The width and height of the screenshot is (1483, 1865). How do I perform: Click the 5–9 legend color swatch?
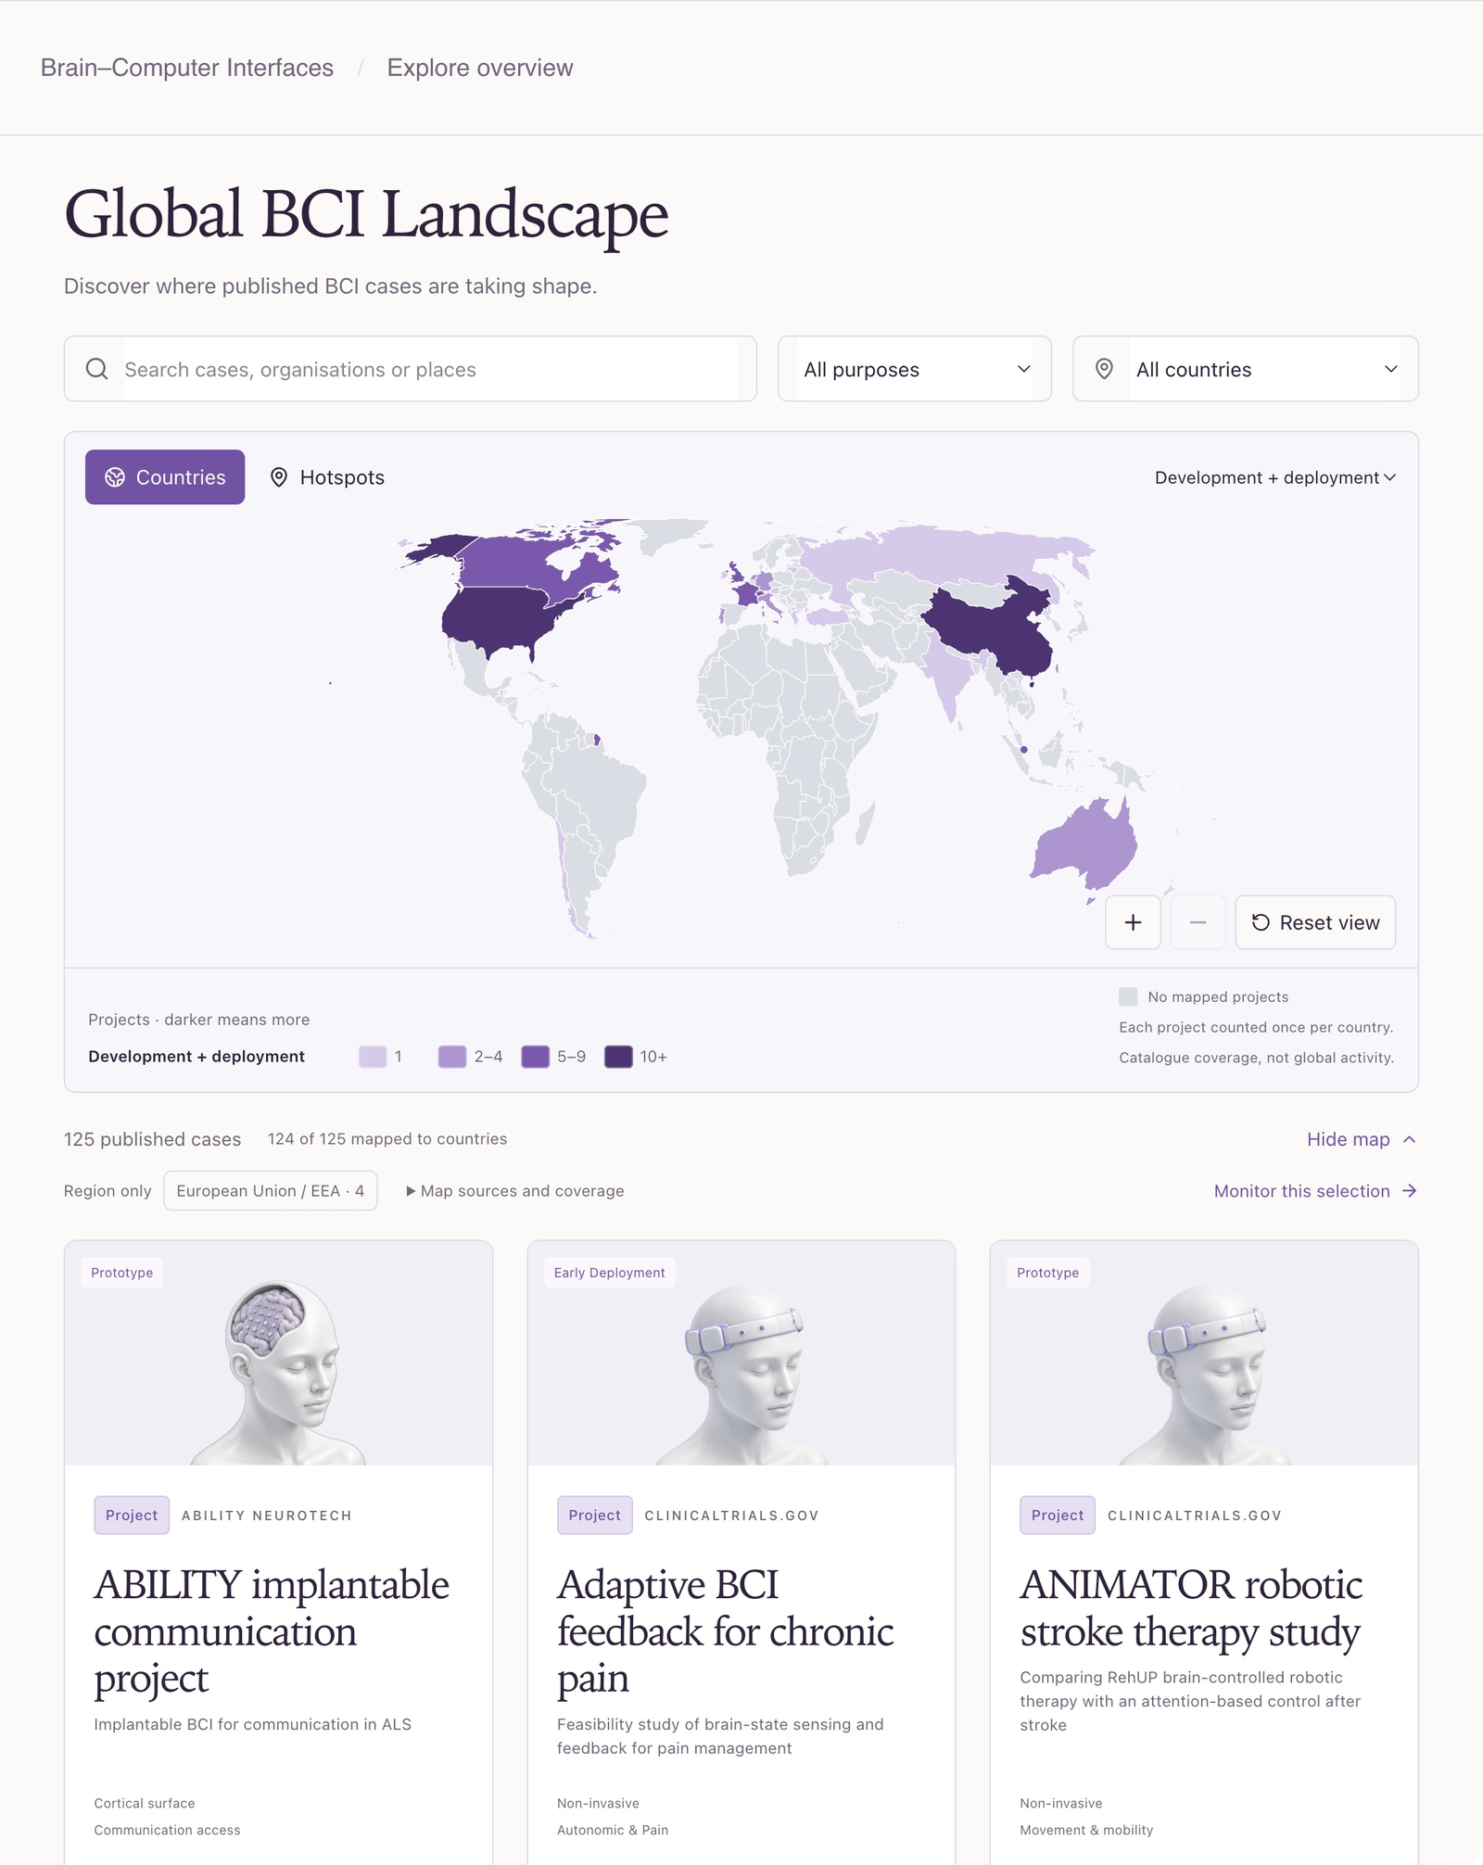point(536,1057)
